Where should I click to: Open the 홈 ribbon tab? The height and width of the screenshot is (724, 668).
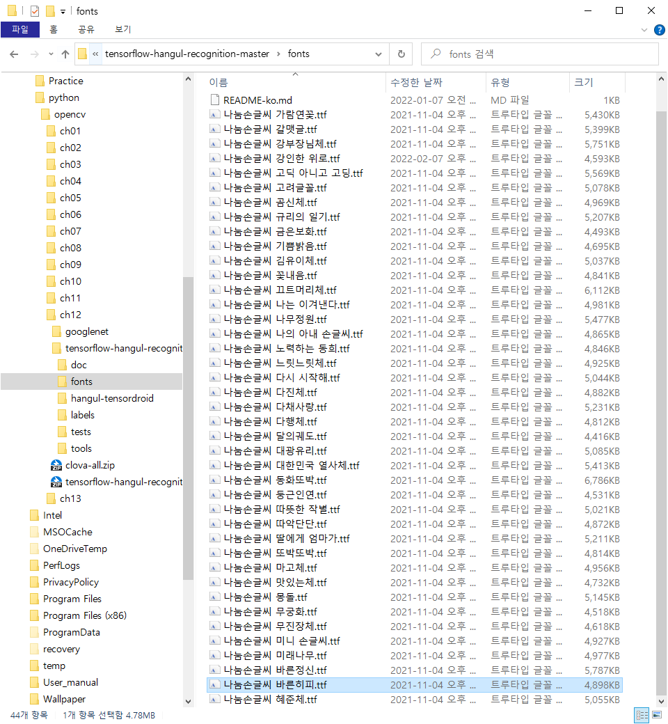click(54, 29)
